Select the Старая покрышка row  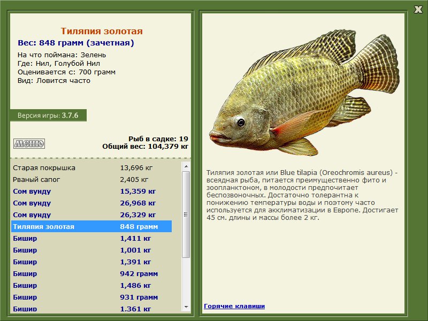(91, 168)
